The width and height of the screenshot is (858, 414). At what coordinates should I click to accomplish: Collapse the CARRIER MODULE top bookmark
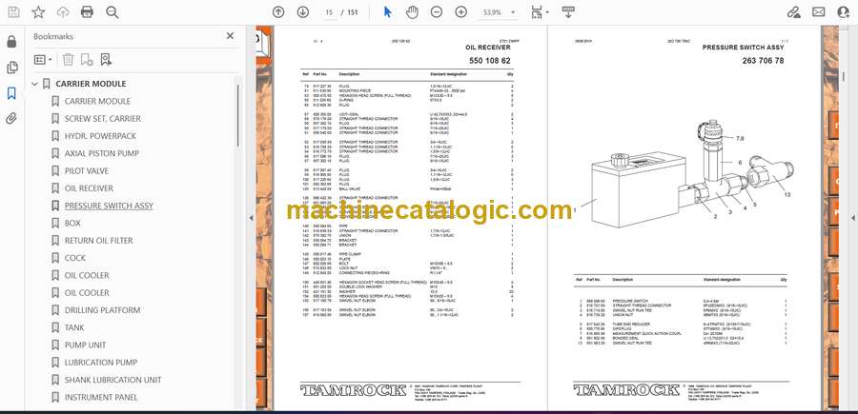pyautogui.click(x=35, y=84)
